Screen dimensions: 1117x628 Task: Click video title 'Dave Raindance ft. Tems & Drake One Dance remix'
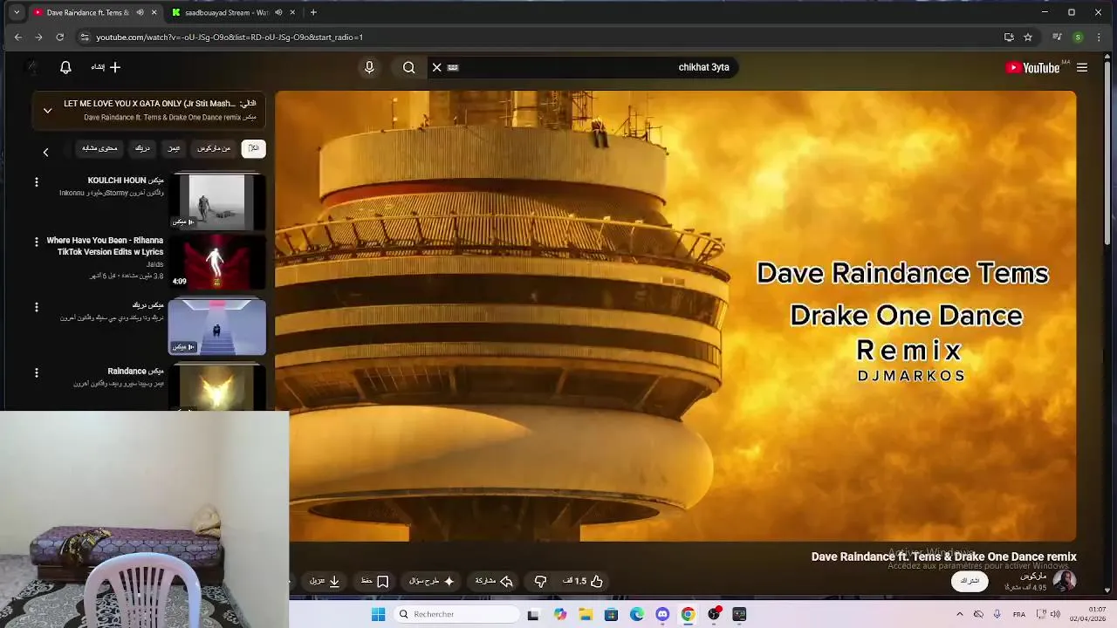(x=943, y=556)
